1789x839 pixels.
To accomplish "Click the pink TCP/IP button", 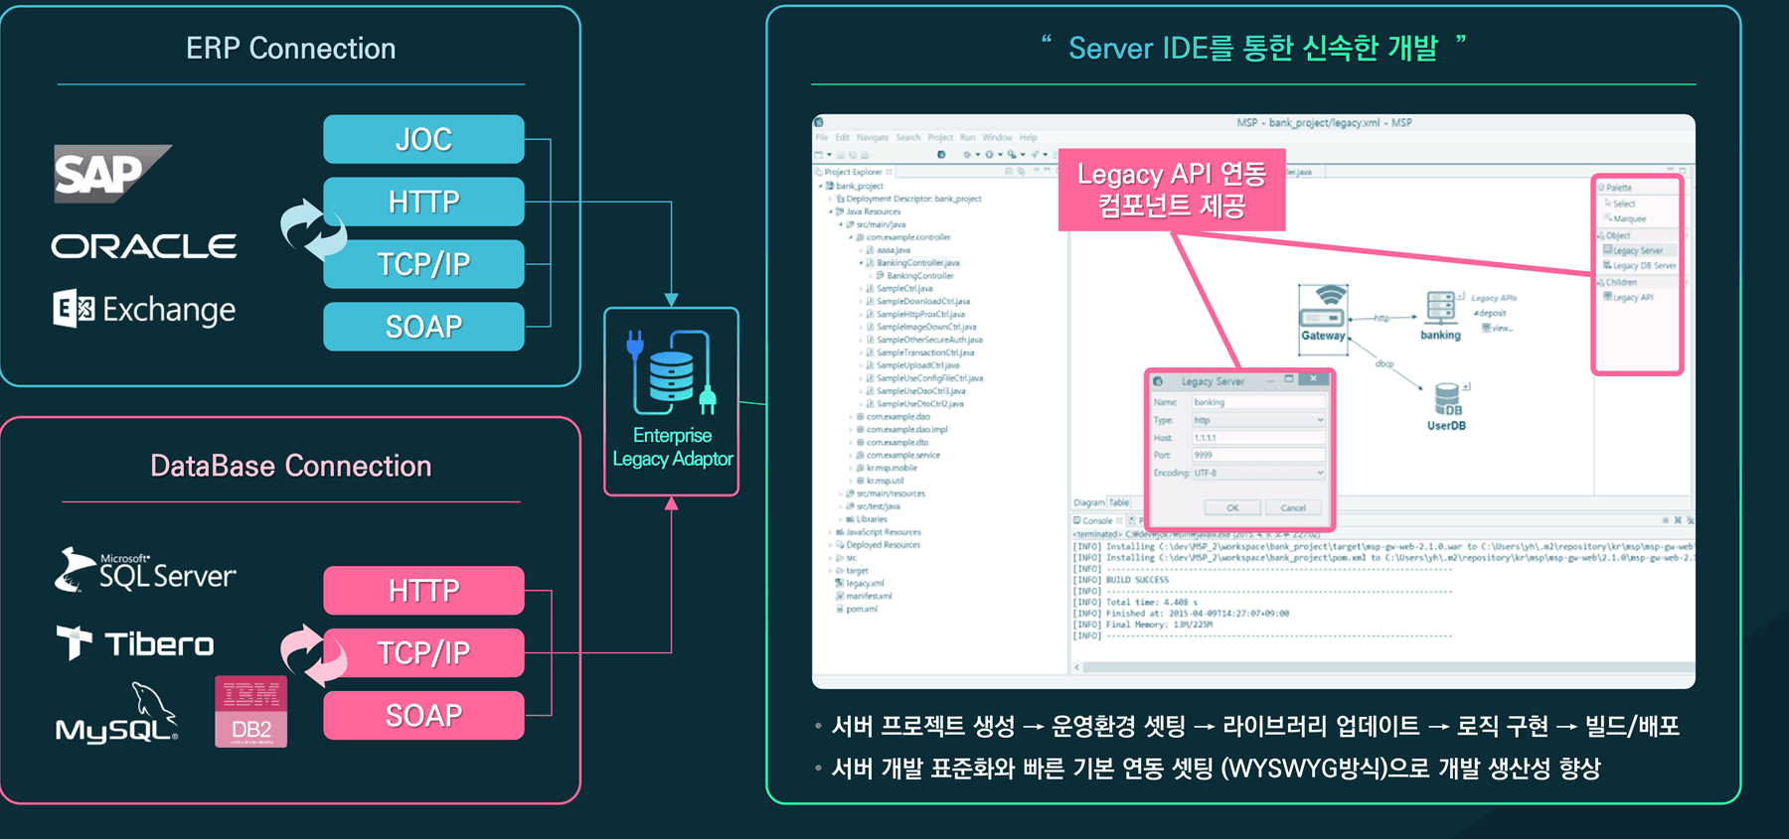I will pos(423,653).
